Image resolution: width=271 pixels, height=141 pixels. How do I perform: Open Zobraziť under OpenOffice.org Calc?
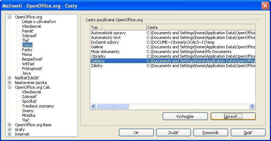(x=29, y=97)
